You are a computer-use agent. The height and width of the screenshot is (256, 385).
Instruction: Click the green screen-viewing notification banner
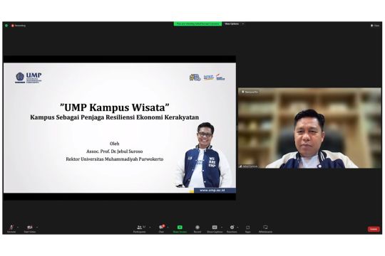[197, 23]
